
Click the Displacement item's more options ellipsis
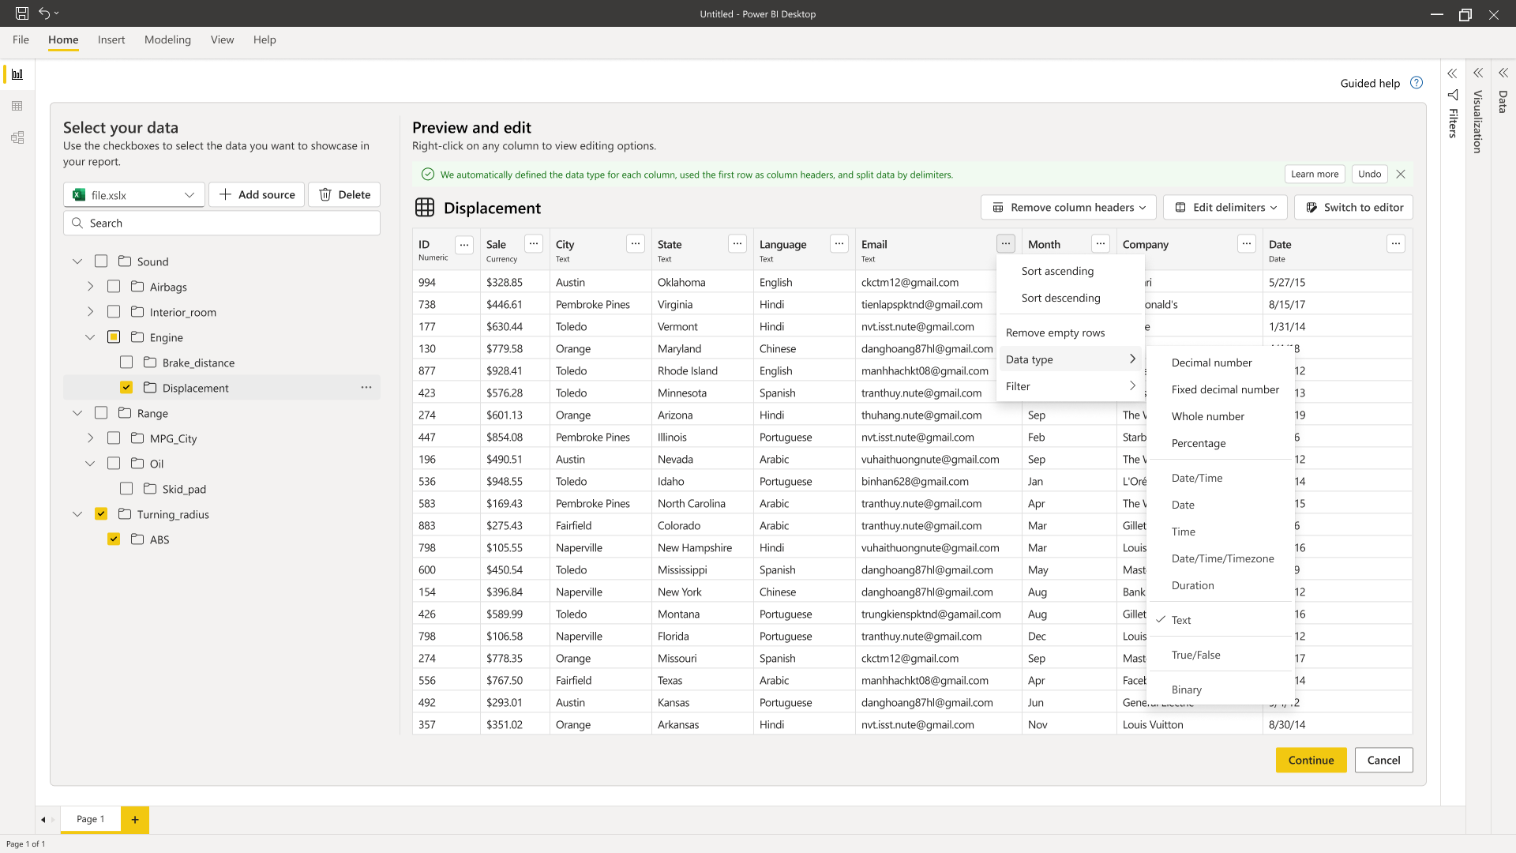point(366,388)
